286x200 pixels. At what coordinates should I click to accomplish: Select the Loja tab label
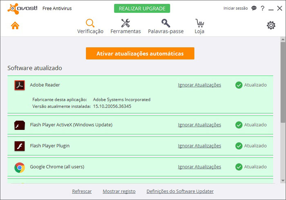pos(199,31)
